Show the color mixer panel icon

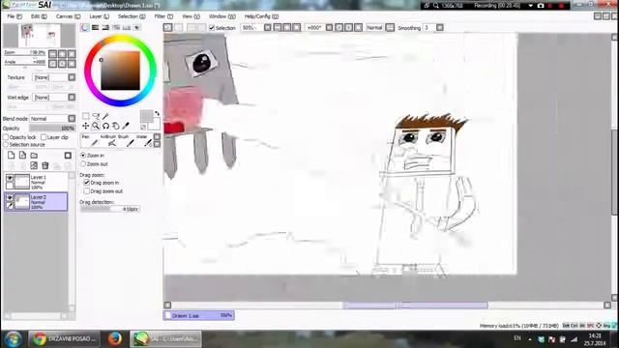116,28
